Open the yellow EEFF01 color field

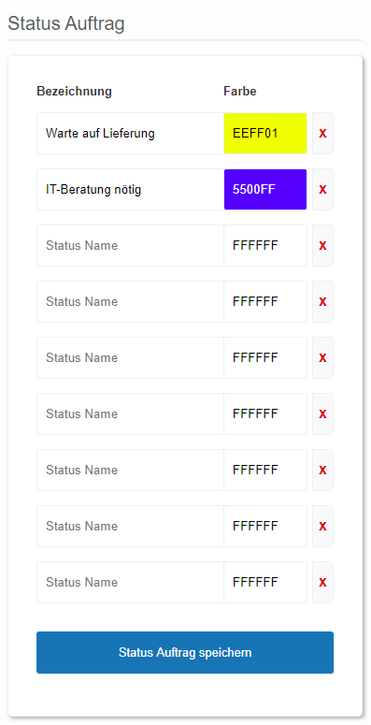point(265,133)
